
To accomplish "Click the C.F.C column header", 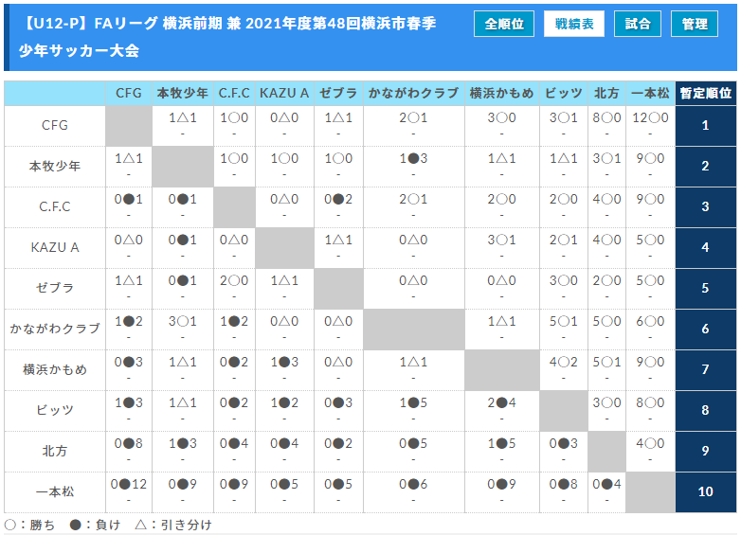I will 234,94.
